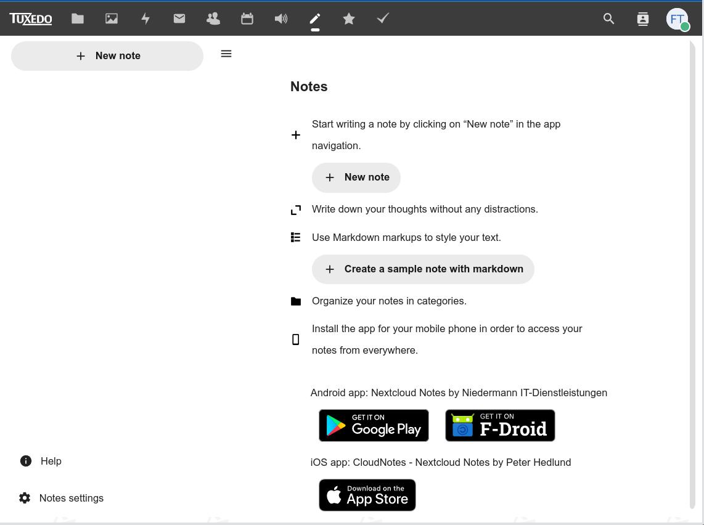Click the list icon beside Markdown text

click(x=295, y=237)
